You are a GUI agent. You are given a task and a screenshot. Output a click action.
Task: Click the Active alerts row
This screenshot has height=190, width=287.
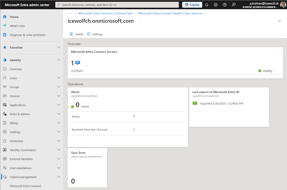tap(128, 117)
